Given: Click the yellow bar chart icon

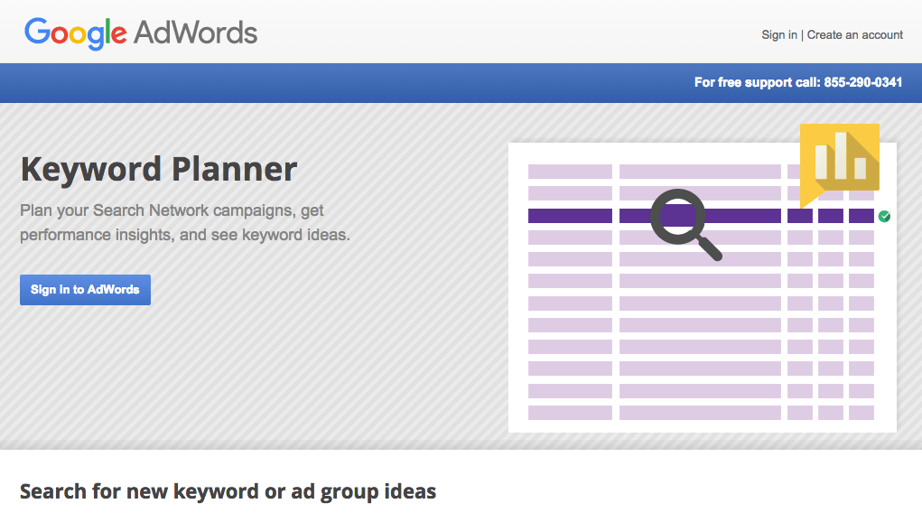Looking at the screenshot, I should click(840, 157).
